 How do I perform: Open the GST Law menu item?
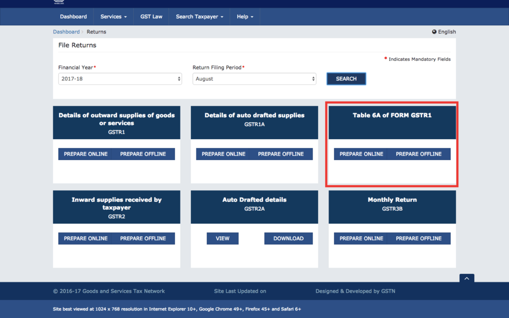(151, 16)
